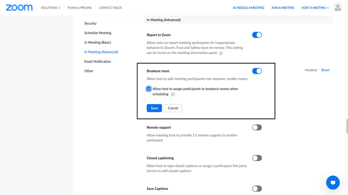The image size is (348, 195).
Task: Go to Schedule Meeting settings section
Action: (x=98, y=33)
